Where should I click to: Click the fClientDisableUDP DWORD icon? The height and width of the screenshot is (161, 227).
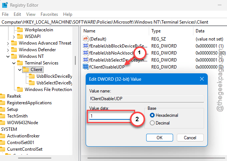(x=85, y=67)
